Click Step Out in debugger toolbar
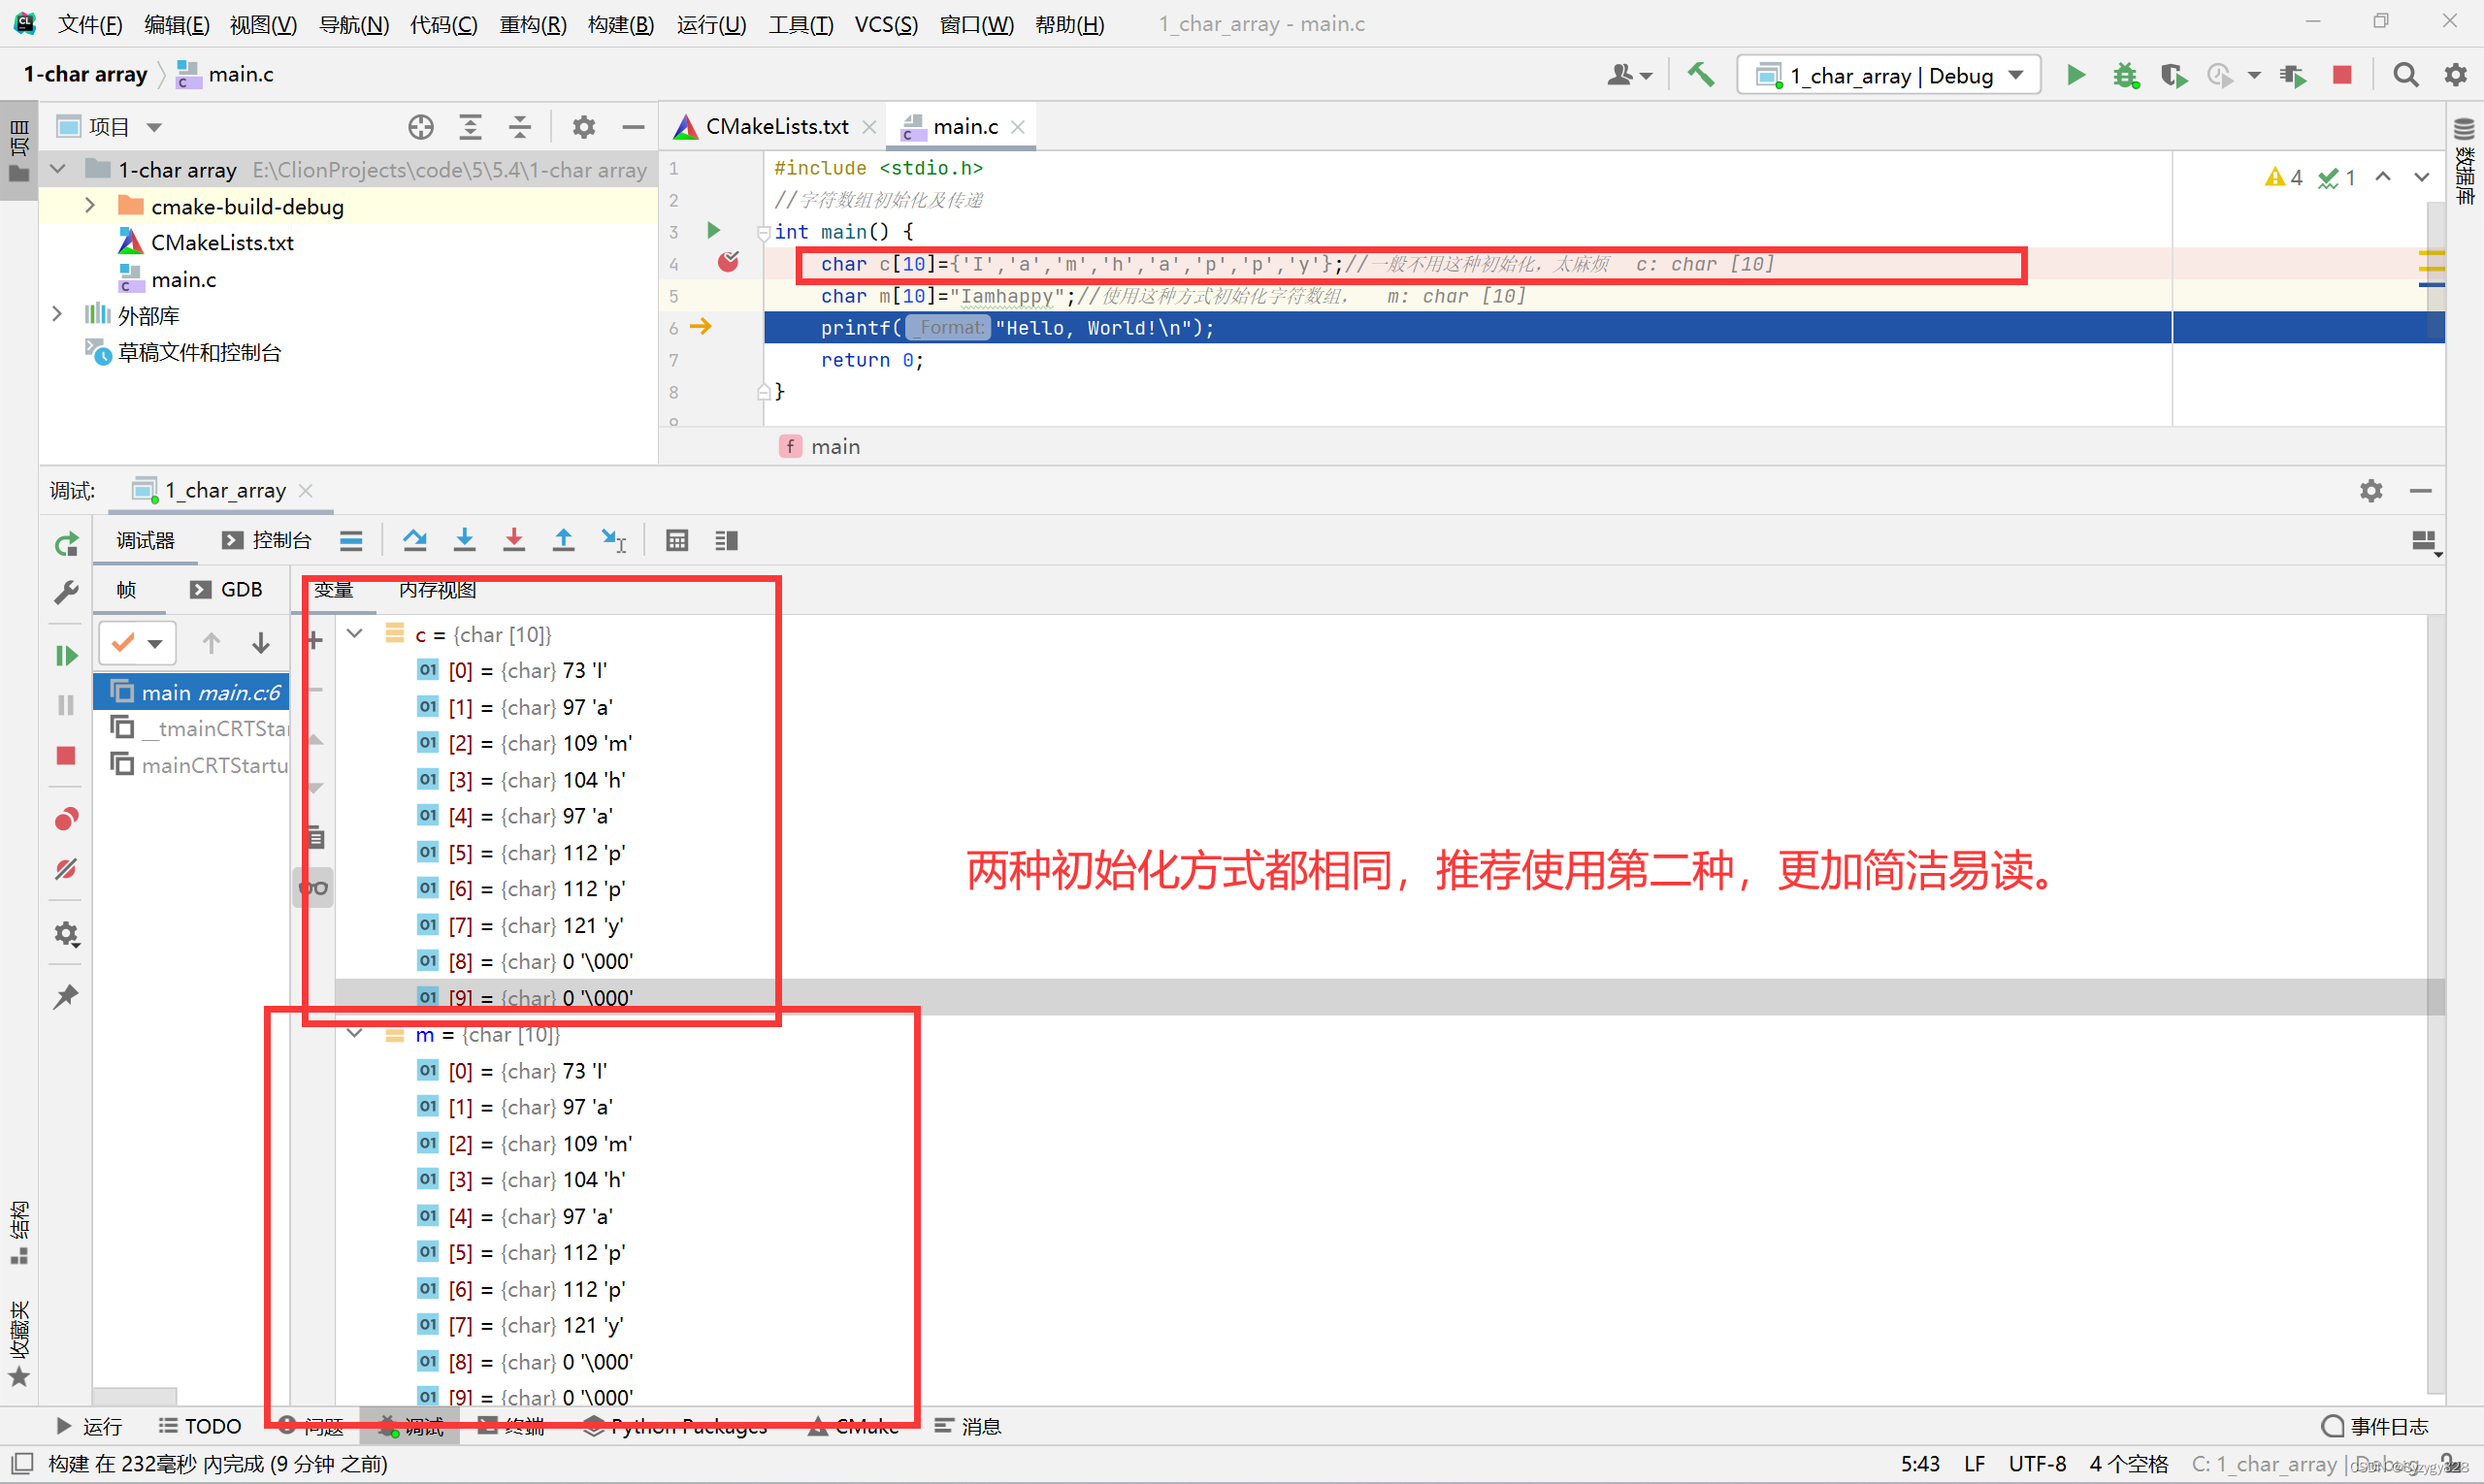This screenshot has height=1484, width=2484. [563, 541]
